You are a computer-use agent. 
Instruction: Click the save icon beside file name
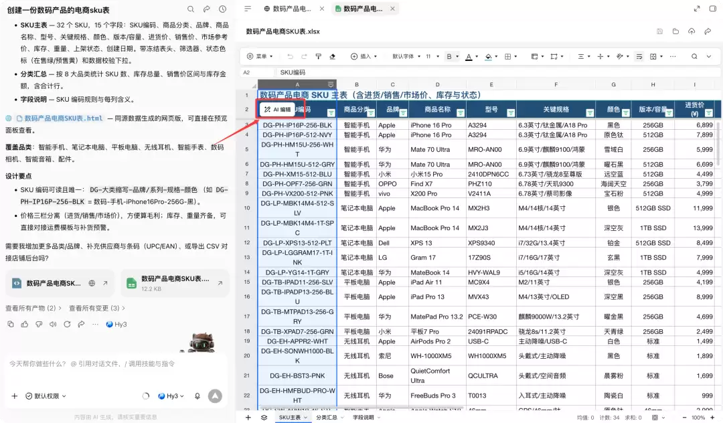pos(660,31)
